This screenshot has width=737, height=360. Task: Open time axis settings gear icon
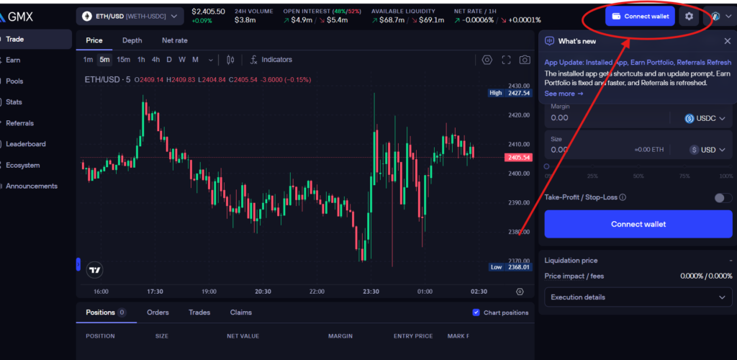pos(520,292)
